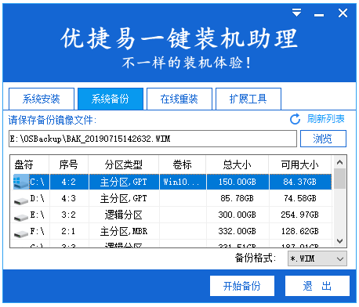Open the 在线重装 tab
Viewport: 359px width, 307px height.
coord(179,99)
